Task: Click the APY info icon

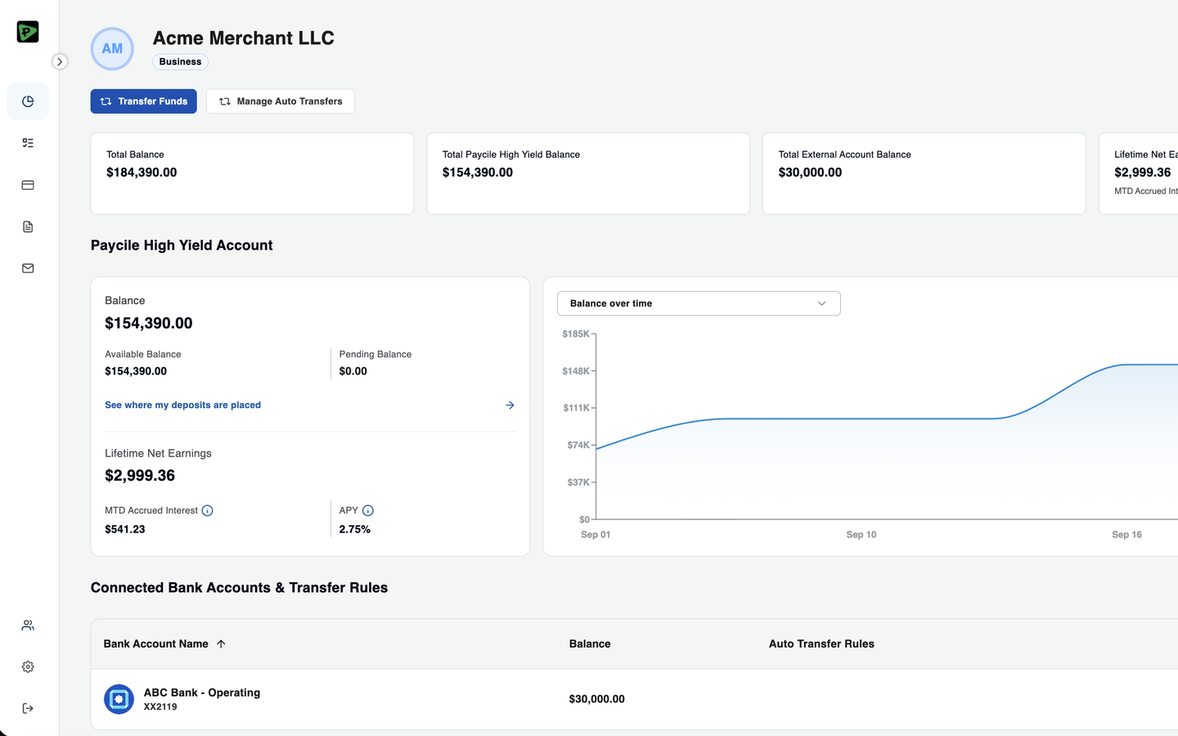Action: pyautogui.click(x=368, y=510)
